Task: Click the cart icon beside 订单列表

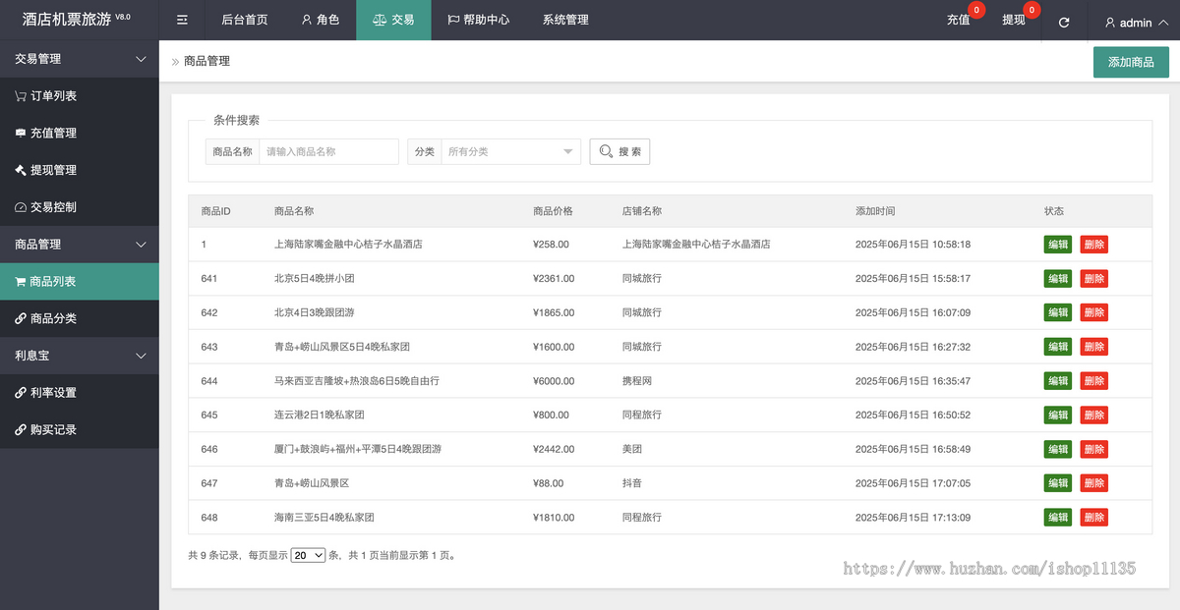Action: click(x=21, y=96)
